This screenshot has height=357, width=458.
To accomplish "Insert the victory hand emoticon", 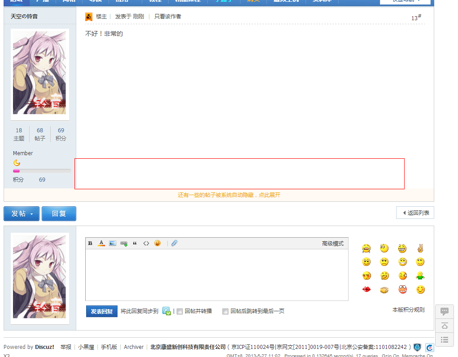I will click(420, 248).
